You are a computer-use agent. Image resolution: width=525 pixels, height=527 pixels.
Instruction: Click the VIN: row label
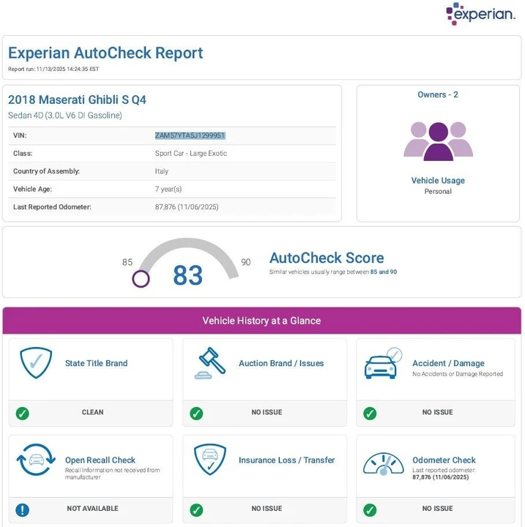(20, 135)
